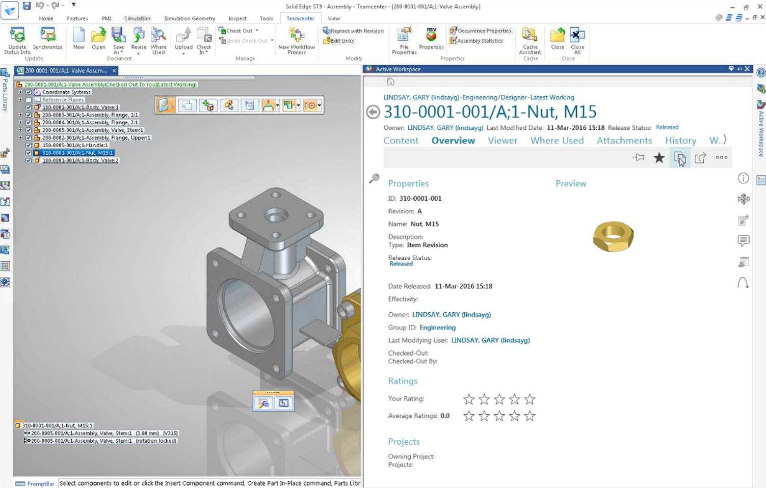The width and height of the screenshot is (766, 488).
Task: Uncheck 180-0001-001/A;1-Body, Valve:1 checkbox
Action: tap(29, 107)
